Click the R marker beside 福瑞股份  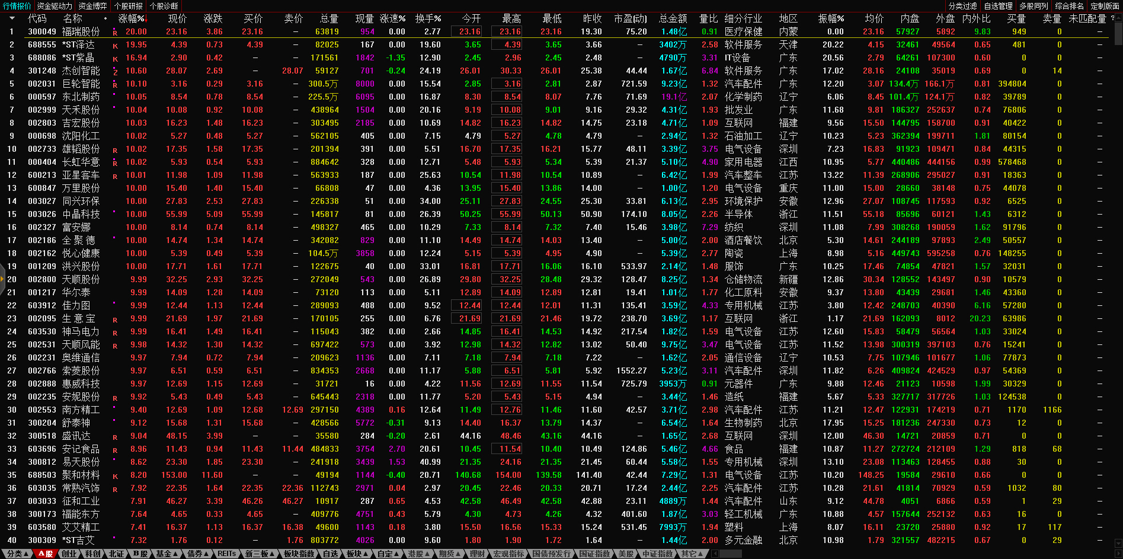[115, 33]
